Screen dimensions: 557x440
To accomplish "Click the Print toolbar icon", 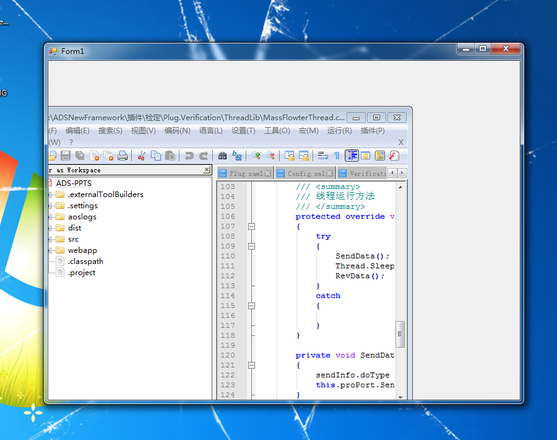I will pos(123,156).
